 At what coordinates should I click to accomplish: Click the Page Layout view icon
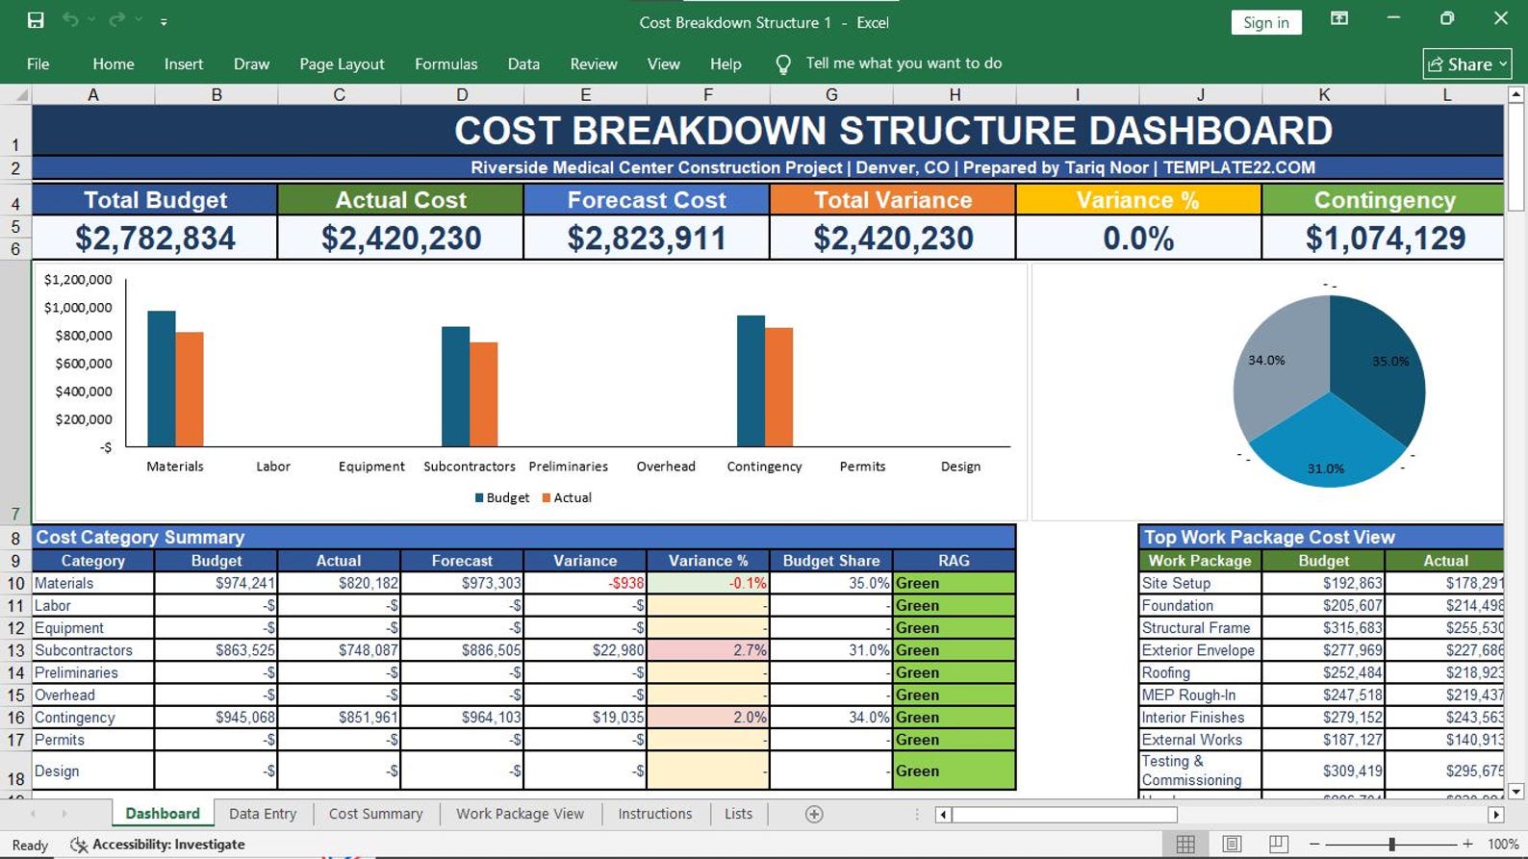1232,844
